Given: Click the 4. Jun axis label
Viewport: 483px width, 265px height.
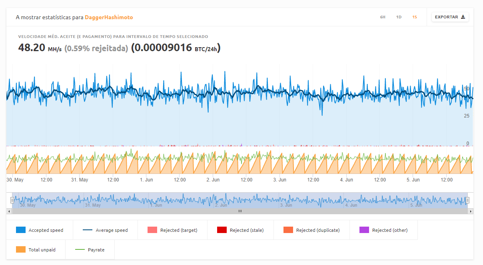Looking at the screenshot, I should [346, 180].
